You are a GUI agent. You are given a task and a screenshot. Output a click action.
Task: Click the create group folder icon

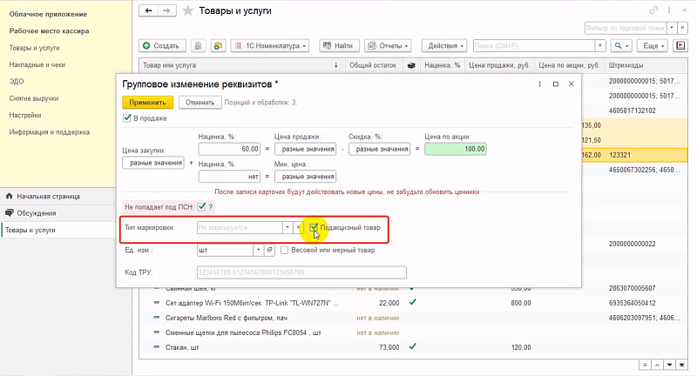[x=218, y=46]
